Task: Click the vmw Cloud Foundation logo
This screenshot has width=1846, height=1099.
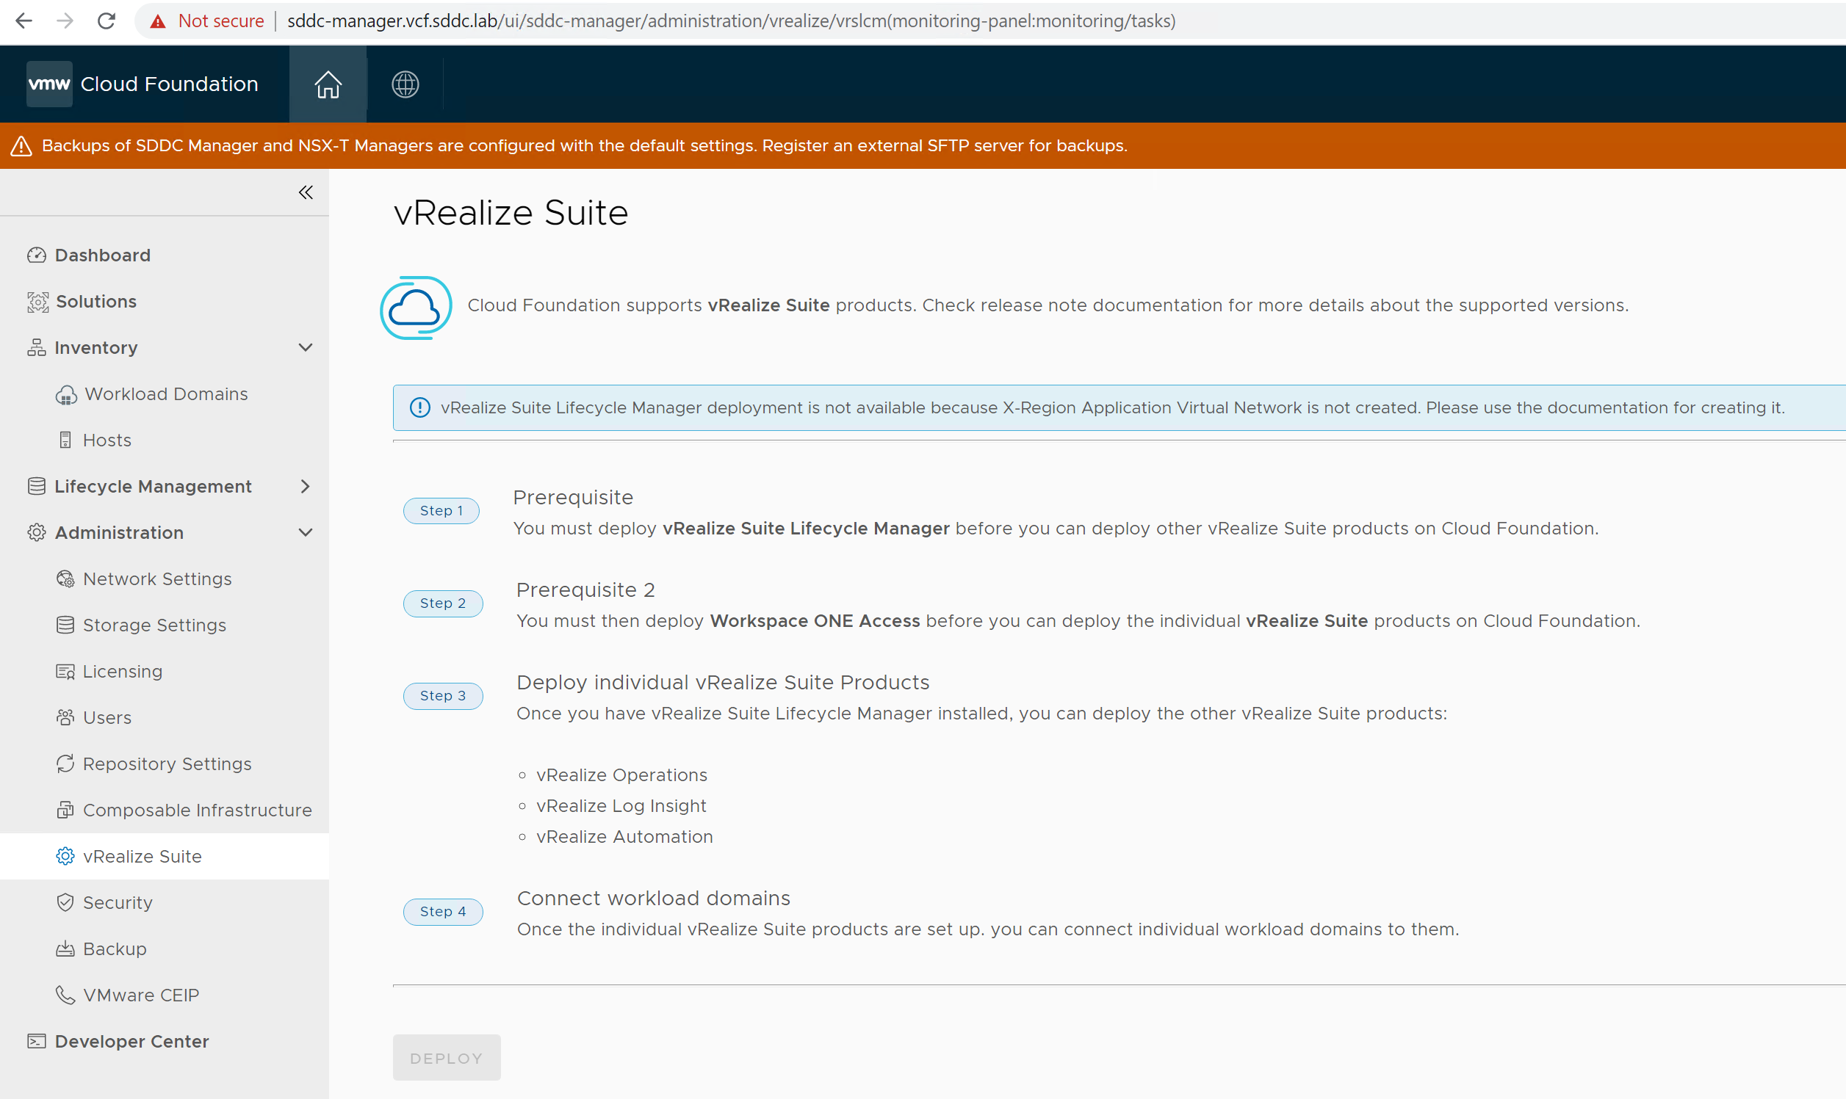Action: click(143, 84)
